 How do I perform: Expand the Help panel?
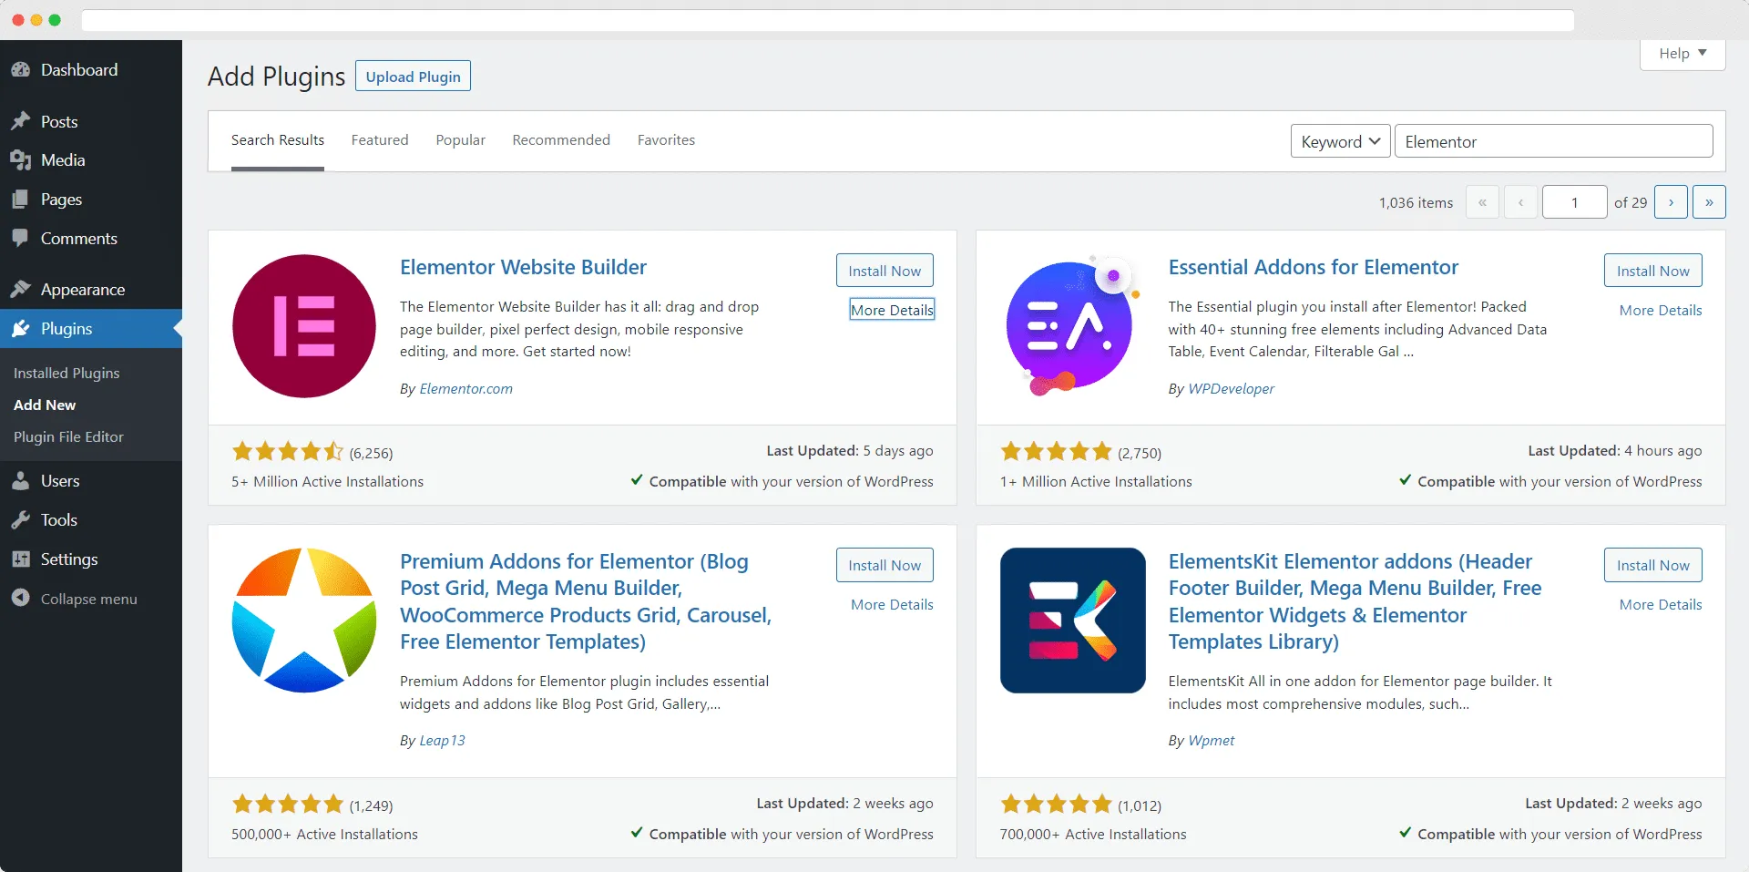pyautogui.click(x=1681, y=53)
